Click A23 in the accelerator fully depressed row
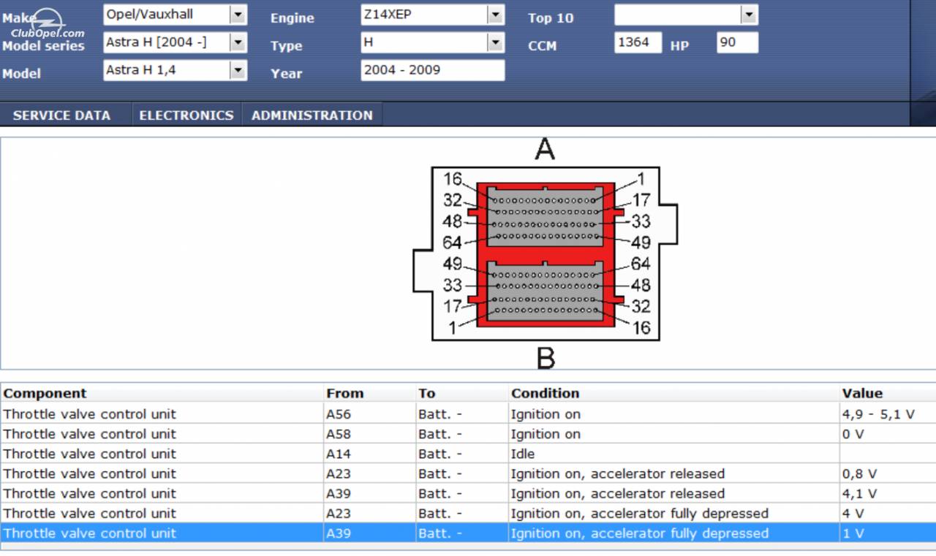Viewport: 936px width, 556px height. [x=369, y=513]
